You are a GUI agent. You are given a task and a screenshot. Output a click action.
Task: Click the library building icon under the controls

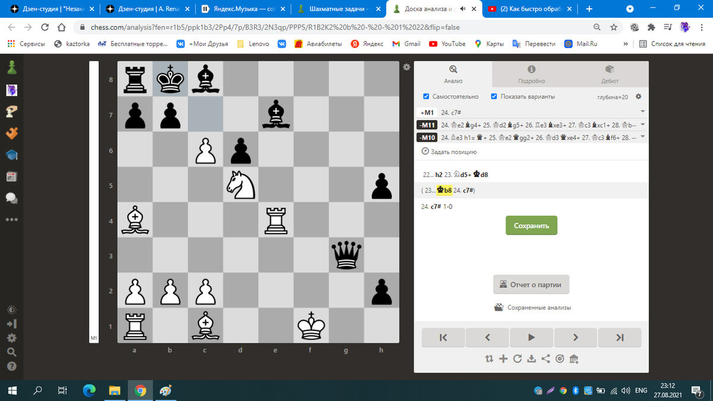coord(574,359)
